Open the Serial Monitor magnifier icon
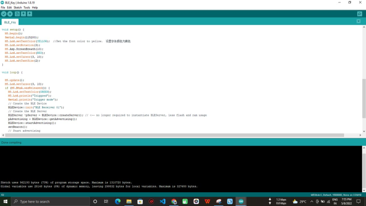Viewport: 366px width, 206px height. point(360,14)
